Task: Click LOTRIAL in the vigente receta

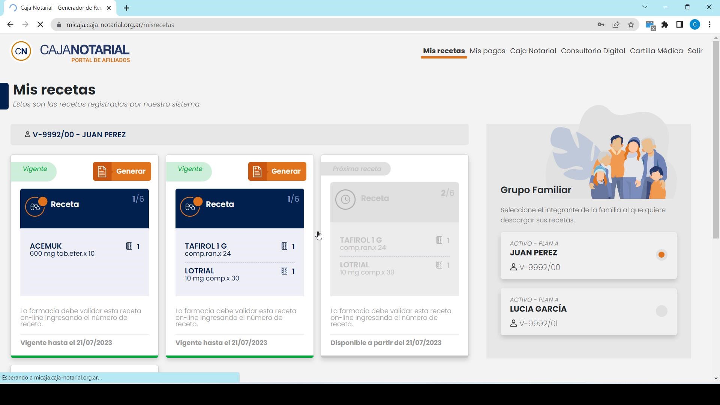Action: coord(199,271)
